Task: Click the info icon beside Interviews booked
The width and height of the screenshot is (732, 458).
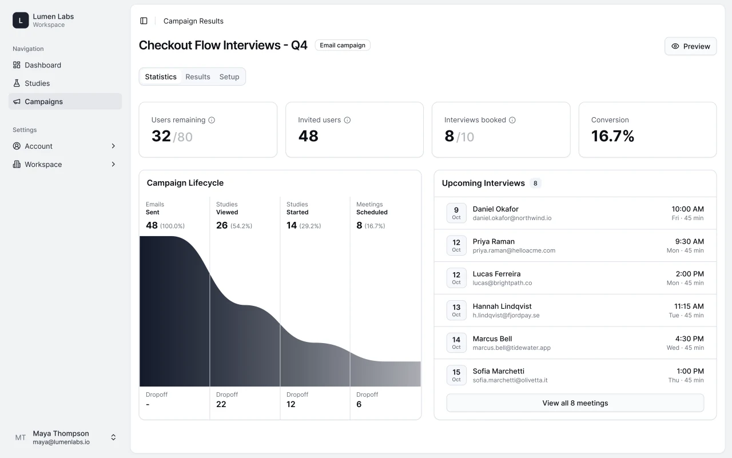Action: (512, 120)
